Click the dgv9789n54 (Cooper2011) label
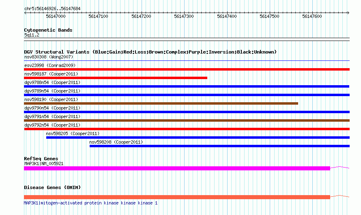 pos(52,91)
